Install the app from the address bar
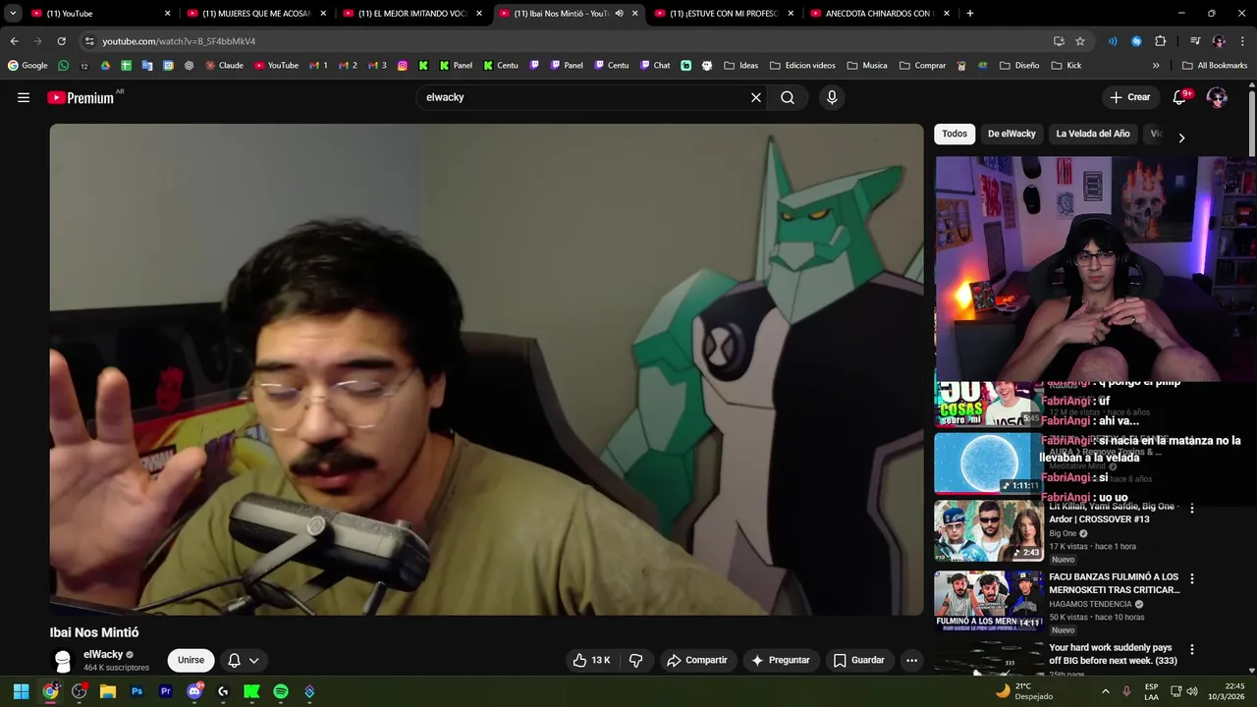 pyautogui.click(x=1059, y=41)
